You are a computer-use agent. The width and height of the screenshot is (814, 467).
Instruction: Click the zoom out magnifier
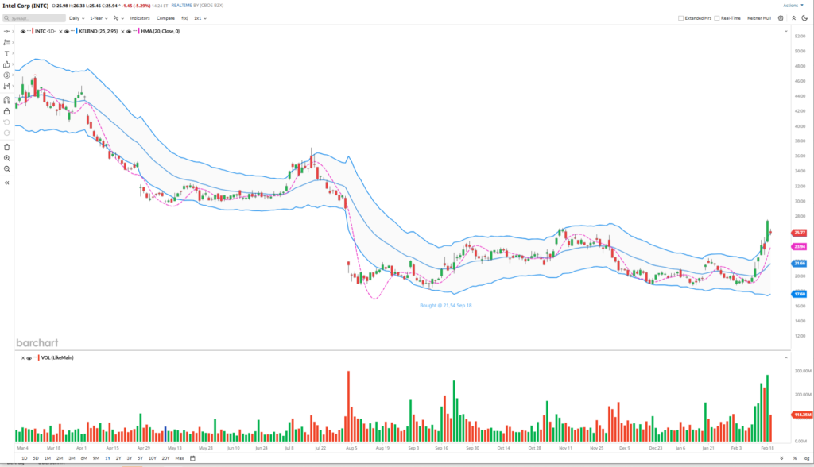[6, 169]
